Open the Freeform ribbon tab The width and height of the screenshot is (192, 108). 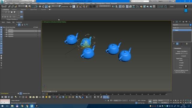click(14, 9)
